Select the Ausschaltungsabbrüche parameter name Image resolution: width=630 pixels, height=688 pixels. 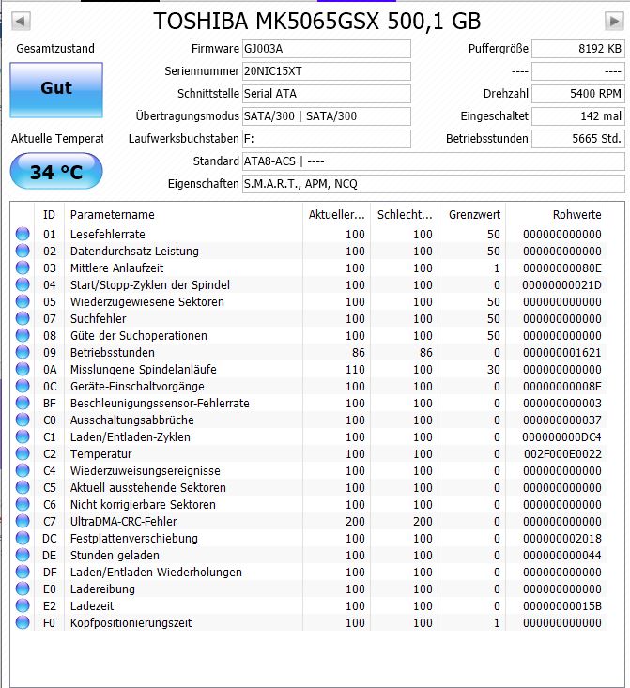(x=131, y=420)
